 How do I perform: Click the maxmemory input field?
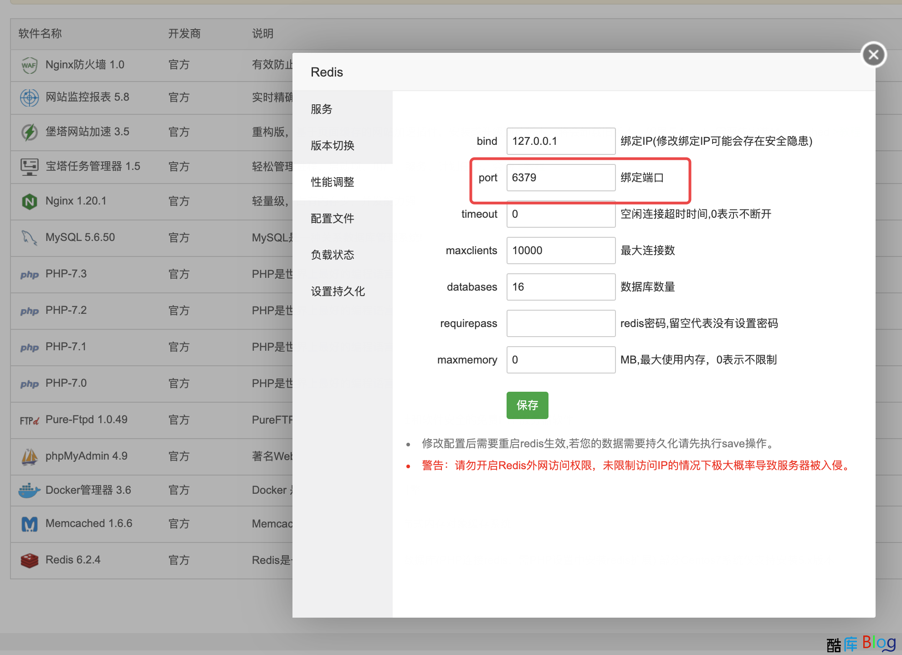(x=561, y=360)
